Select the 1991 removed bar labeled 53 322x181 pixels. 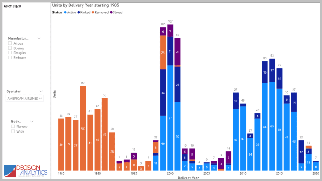pos(105,134)
